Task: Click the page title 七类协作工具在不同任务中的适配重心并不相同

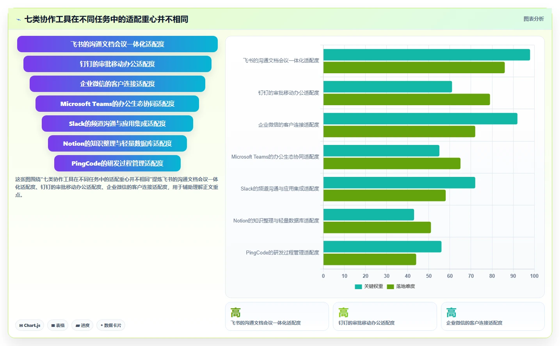Action: pos(106,19)
